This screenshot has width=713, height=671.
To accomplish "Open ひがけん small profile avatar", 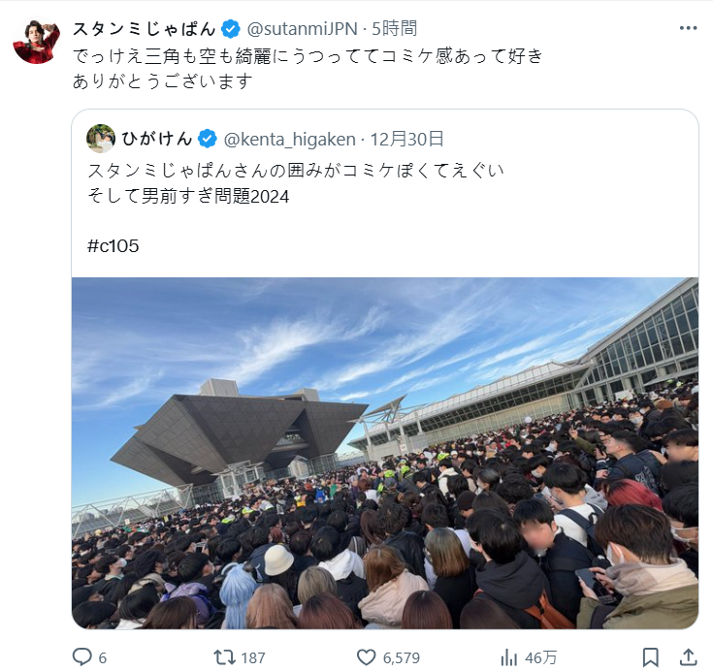I will (101, 139).
